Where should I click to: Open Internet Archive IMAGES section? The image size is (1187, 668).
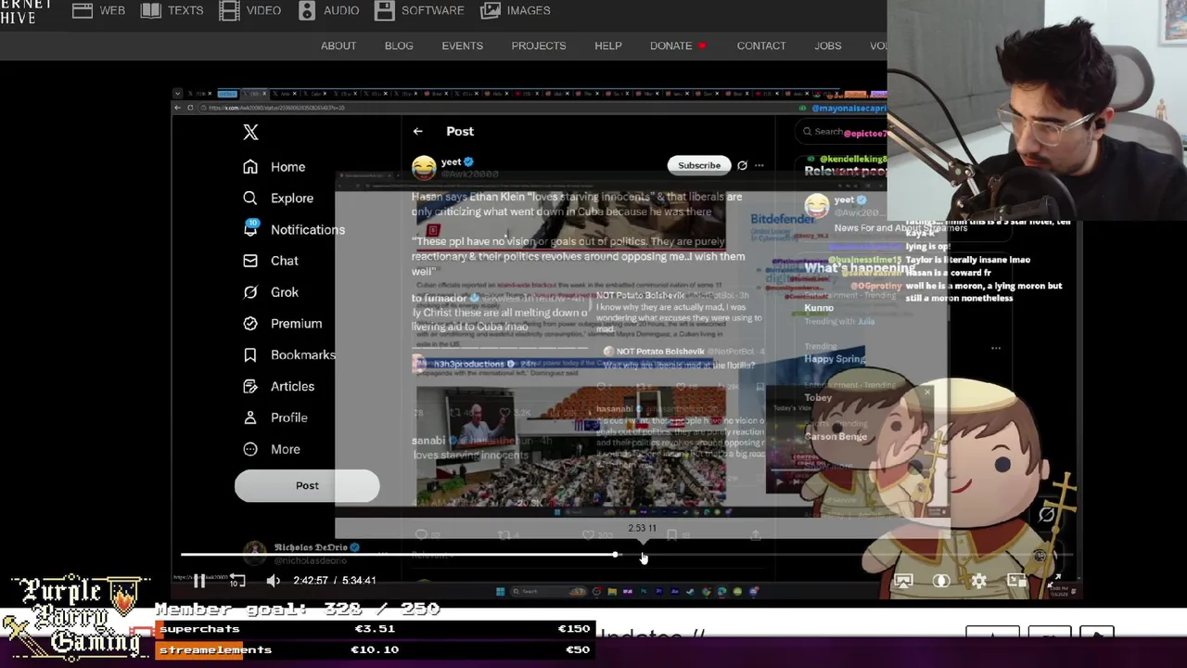click(x=516, y=10)
